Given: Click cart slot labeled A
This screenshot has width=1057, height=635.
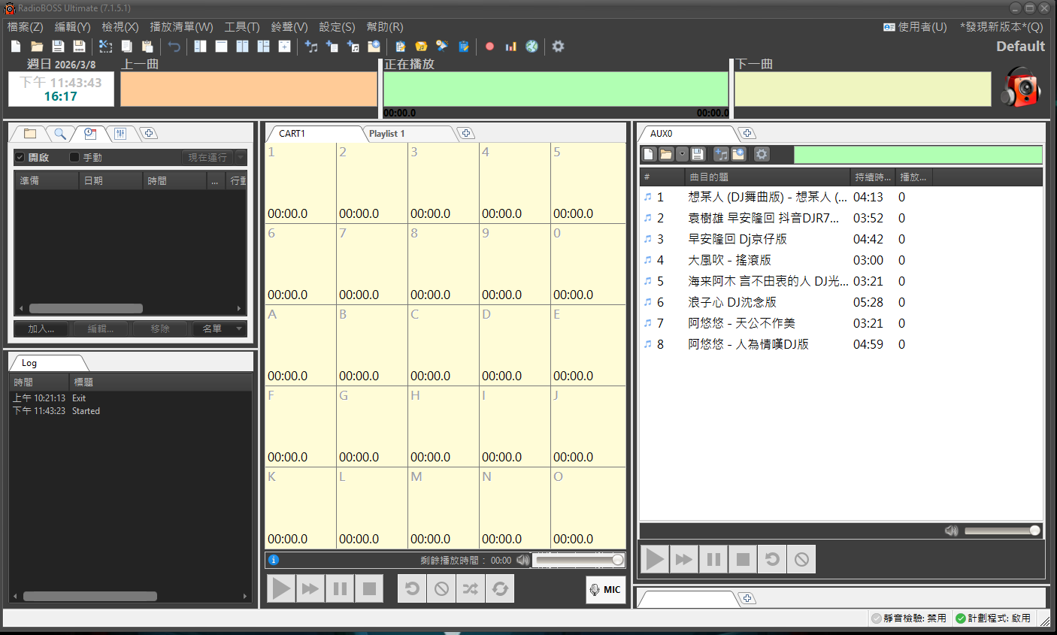Looking at the screenshot, I should point(300,345).
